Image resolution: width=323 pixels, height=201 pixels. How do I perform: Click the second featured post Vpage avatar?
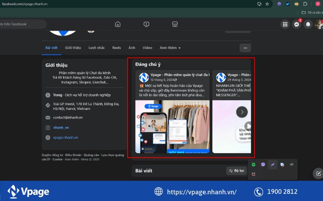(x=221, y=77)
